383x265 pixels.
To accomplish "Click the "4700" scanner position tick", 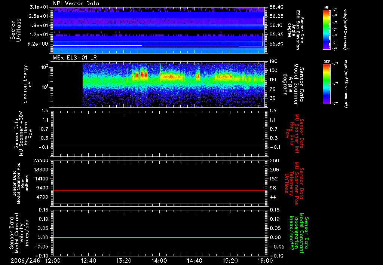I will (42, 197).
